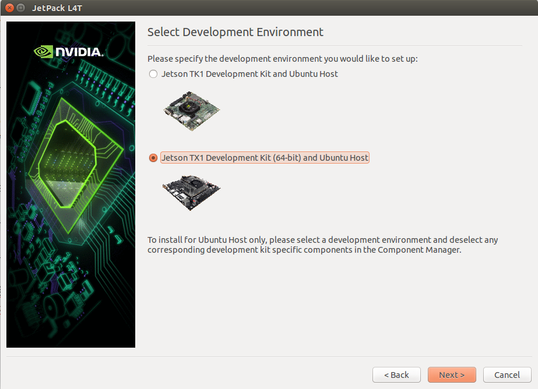Click the Select Development Environment heading
This screenshot has height=389, width=538.
[235, 32]
